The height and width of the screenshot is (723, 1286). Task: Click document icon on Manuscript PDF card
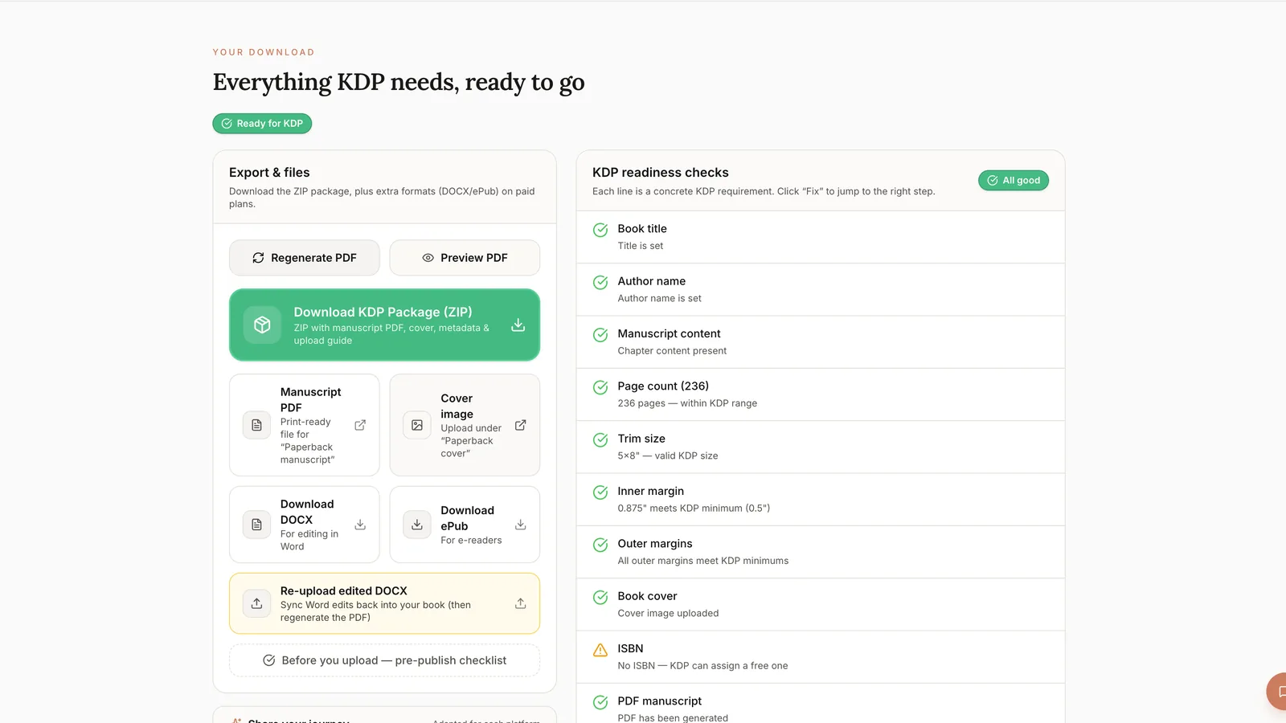click(x=256, y=425)
